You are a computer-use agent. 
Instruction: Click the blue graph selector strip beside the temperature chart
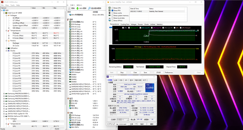coord(111,28)
